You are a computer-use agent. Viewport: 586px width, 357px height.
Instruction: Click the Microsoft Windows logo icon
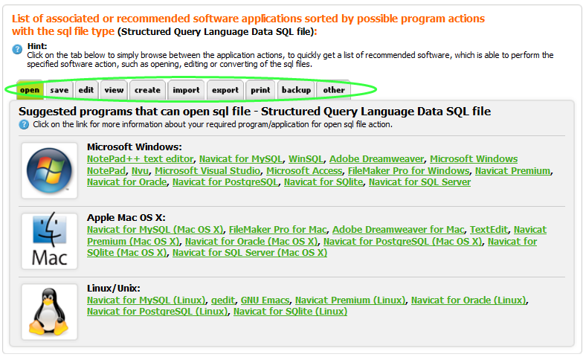tap(49, 170)
